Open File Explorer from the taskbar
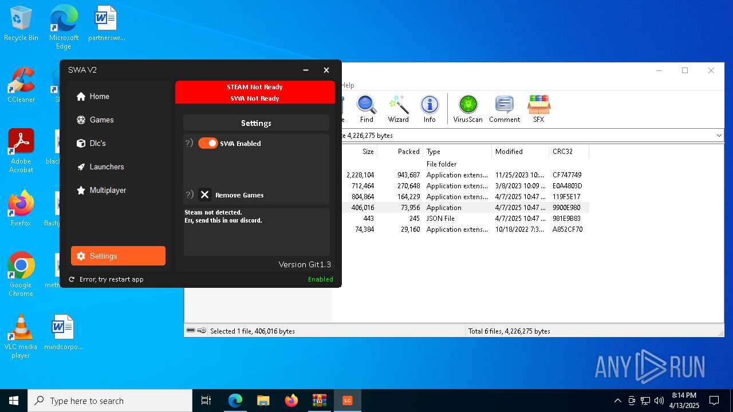The image size is (733, 412). point(263,401)
